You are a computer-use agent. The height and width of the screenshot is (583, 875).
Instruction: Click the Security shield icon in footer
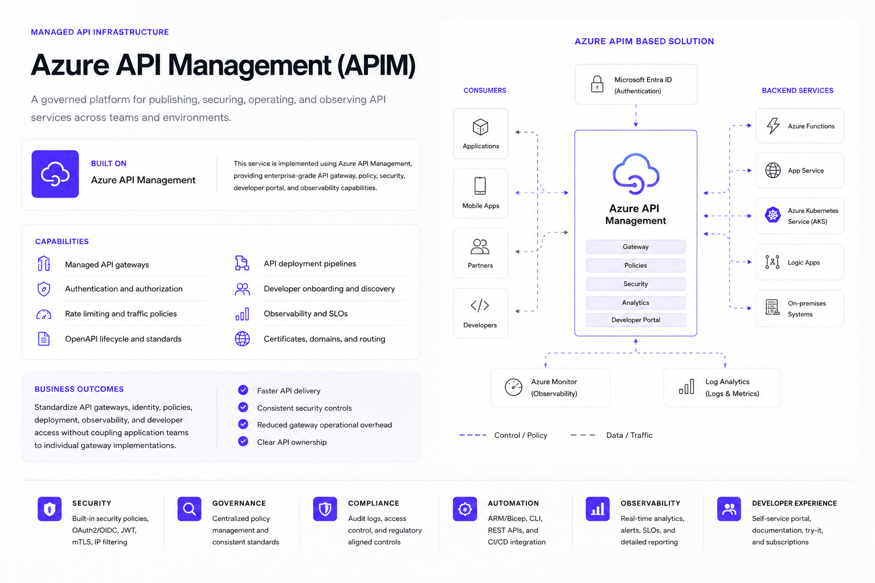click(x=50, y=509)
